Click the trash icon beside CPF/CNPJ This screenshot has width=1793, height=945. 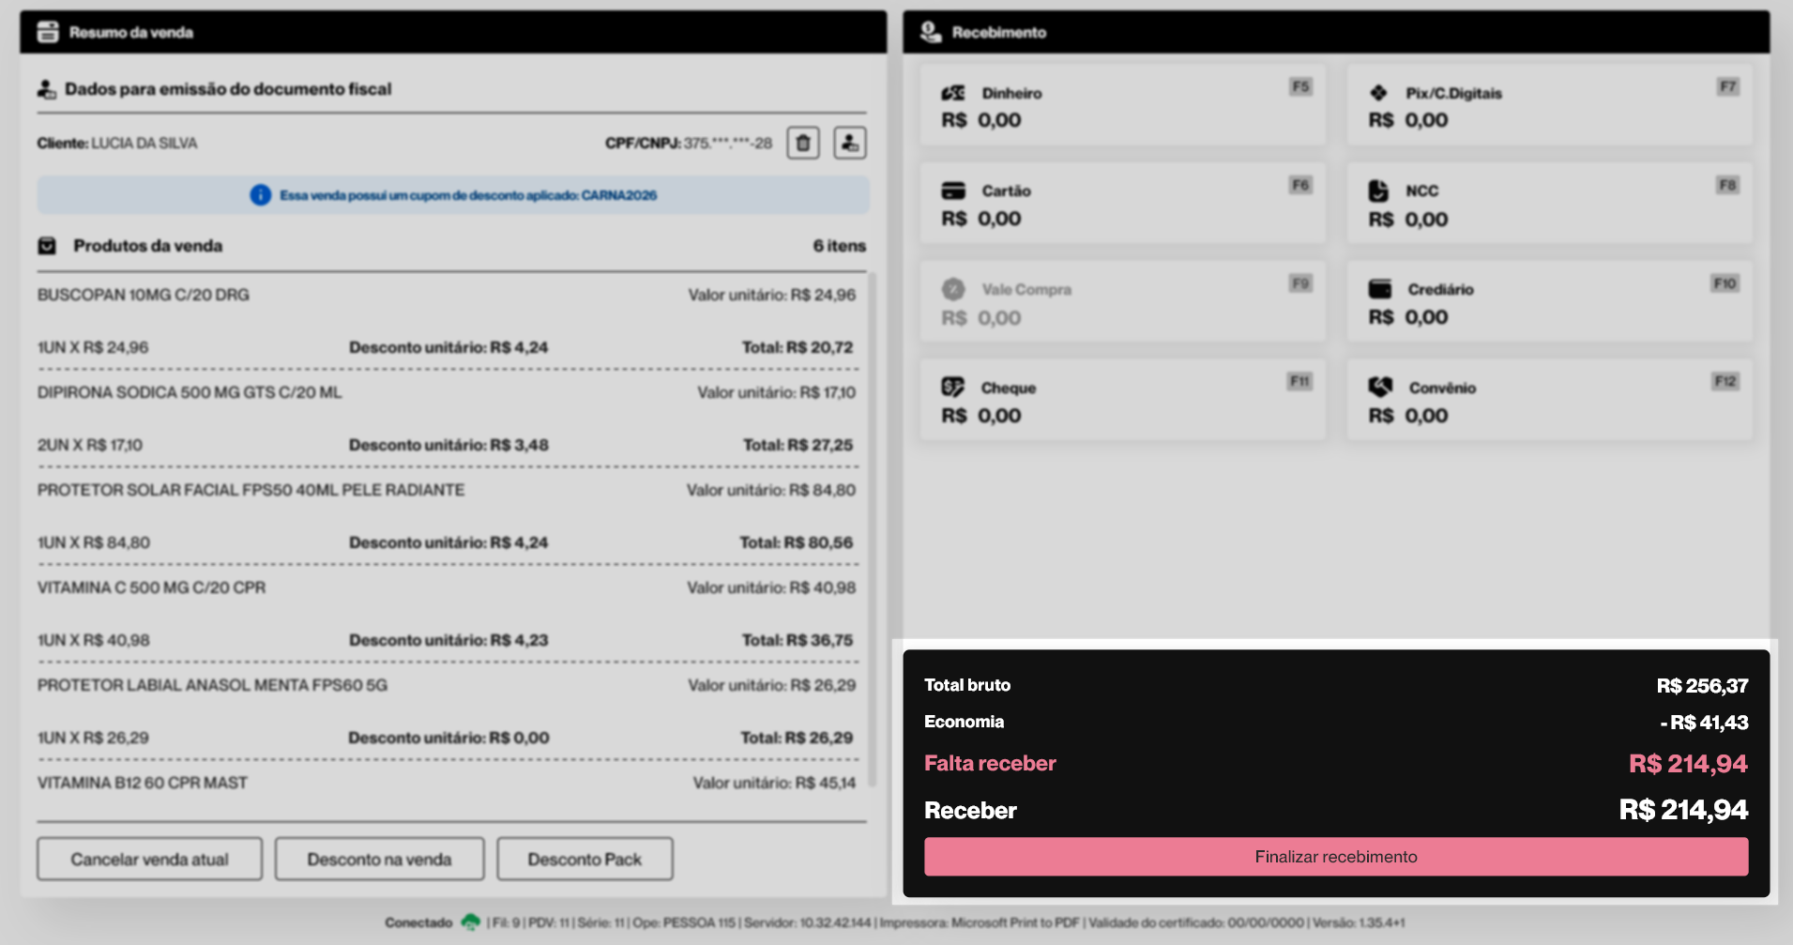pos(802,144)
